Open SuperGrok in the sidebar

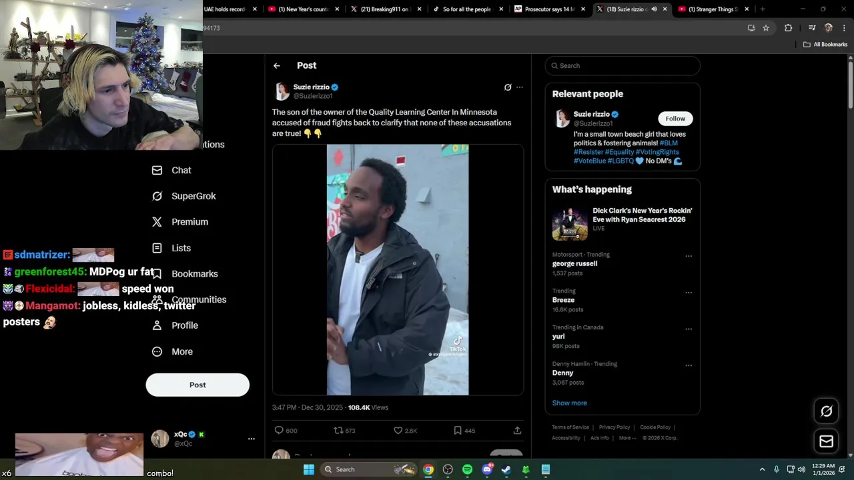pos(193,196)
